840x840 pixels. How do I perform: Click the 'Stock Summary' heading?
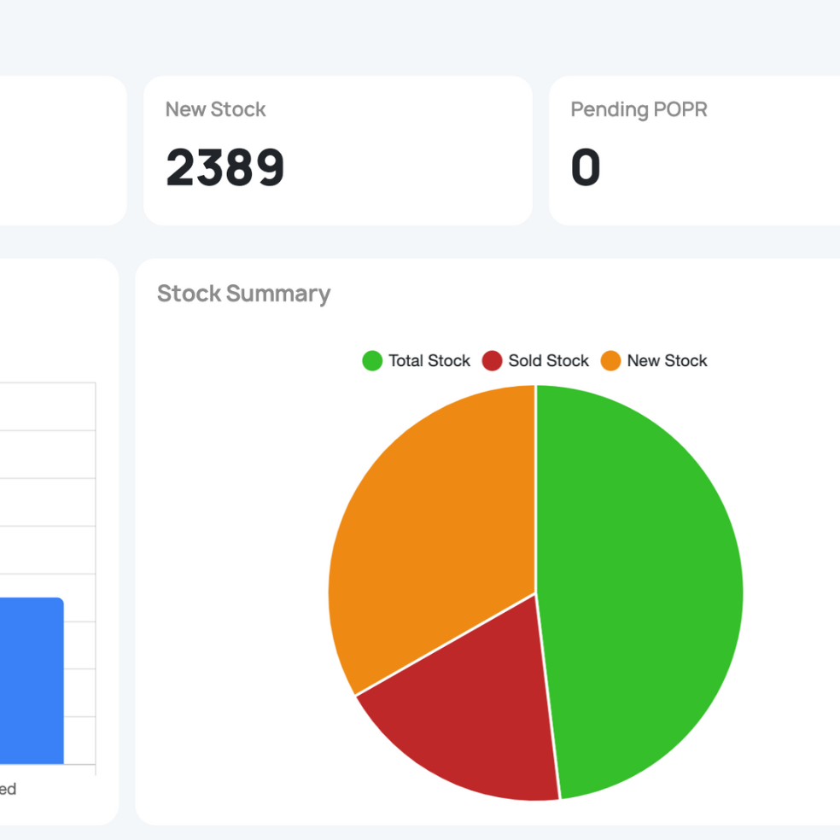coord(243,294)
